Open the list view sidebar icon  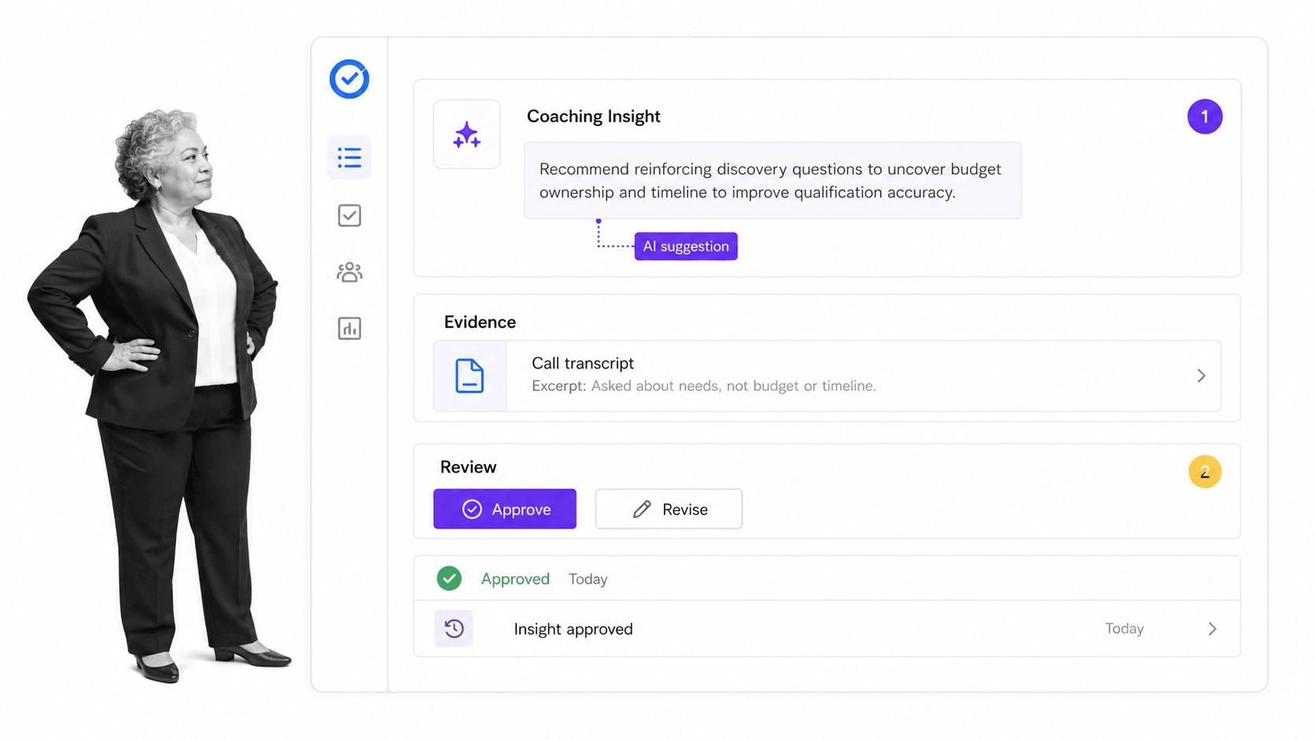click(x=349, y=157)
